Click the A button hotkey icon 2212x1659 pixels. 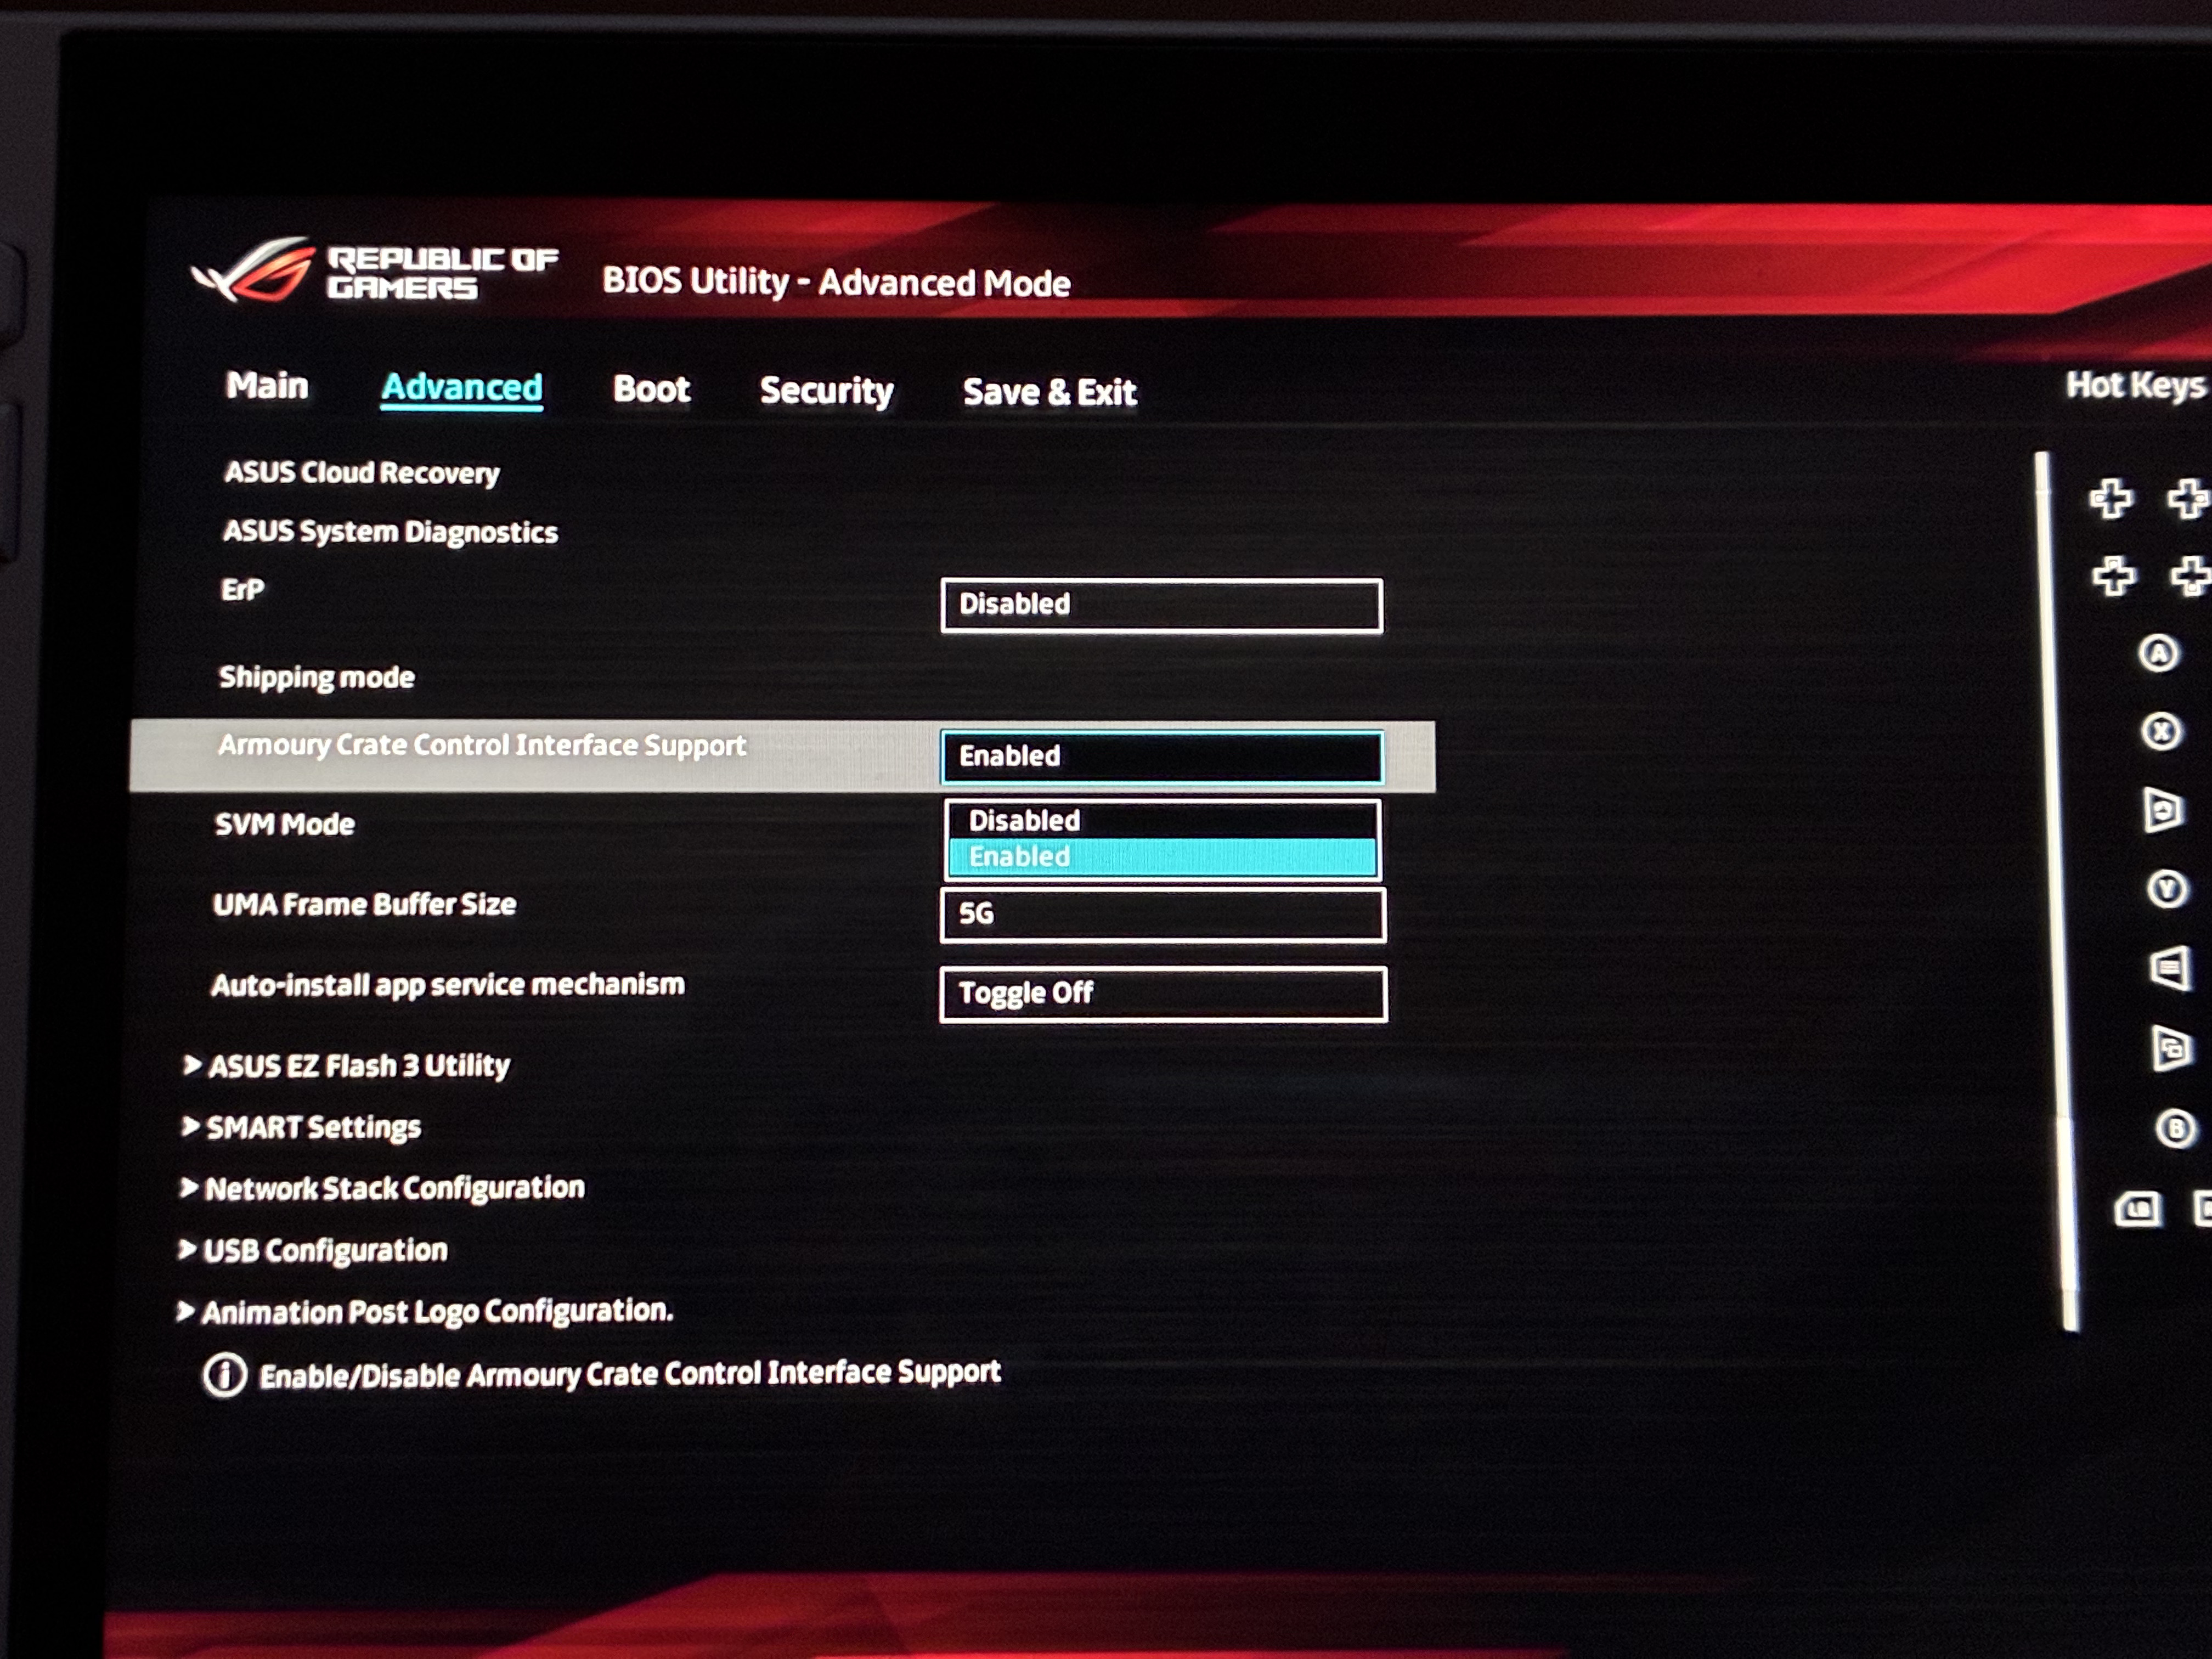click(2158, 654)
